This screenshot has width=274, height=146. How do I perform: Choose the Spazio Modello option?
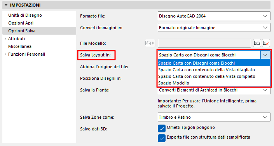click(x=214, y=83)
